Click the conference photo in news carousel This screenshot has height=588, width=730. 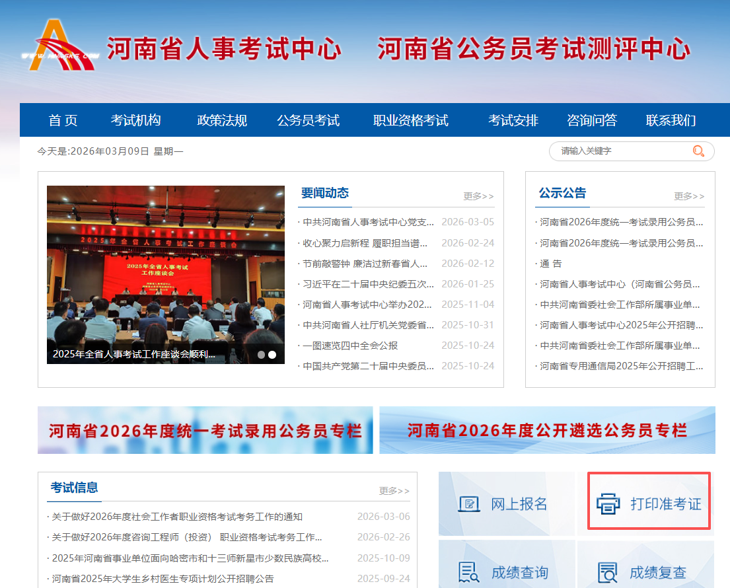165,264
